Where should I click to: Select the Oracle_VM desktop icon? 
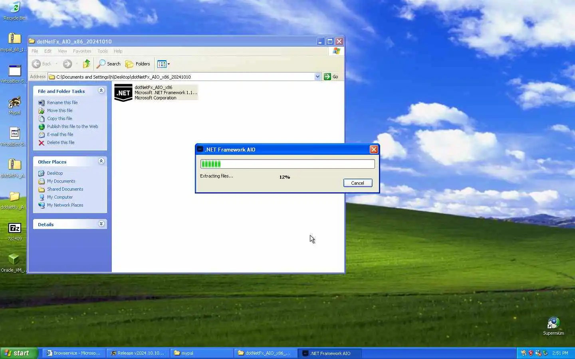pos(14,263)
